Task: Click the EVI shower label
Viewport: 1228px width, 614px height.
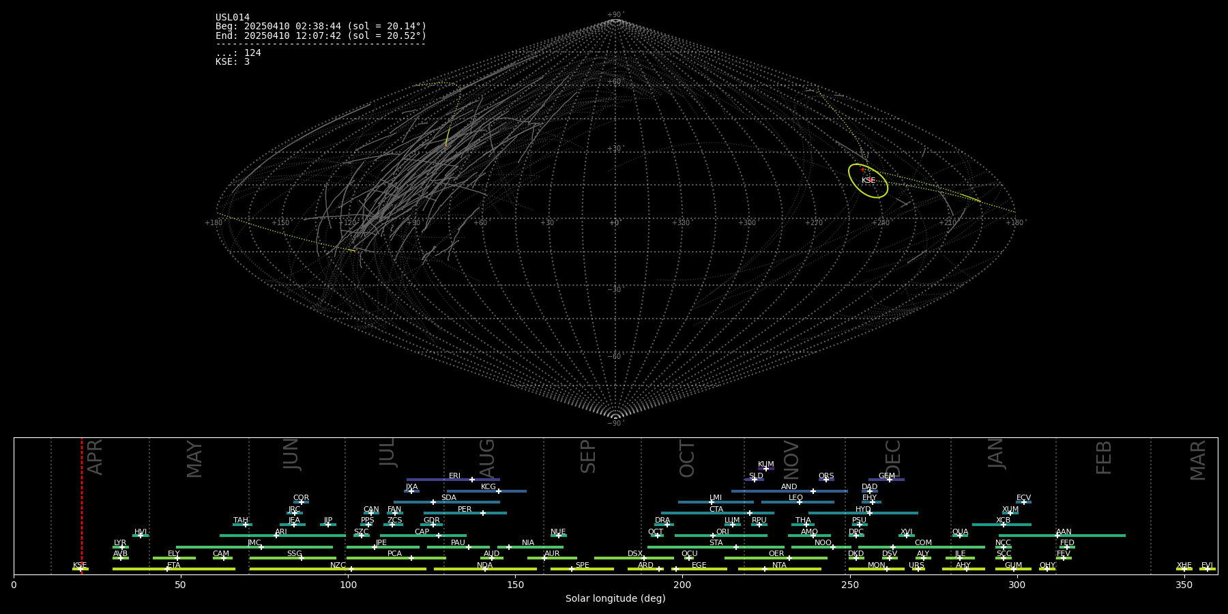Action: pyautogui.click(x=1207, y=566)
